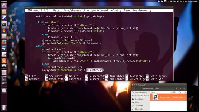199x112 pixels.
Task: Click the 'Textmarke' shortcut label in nano
Action: click(136, 76)
